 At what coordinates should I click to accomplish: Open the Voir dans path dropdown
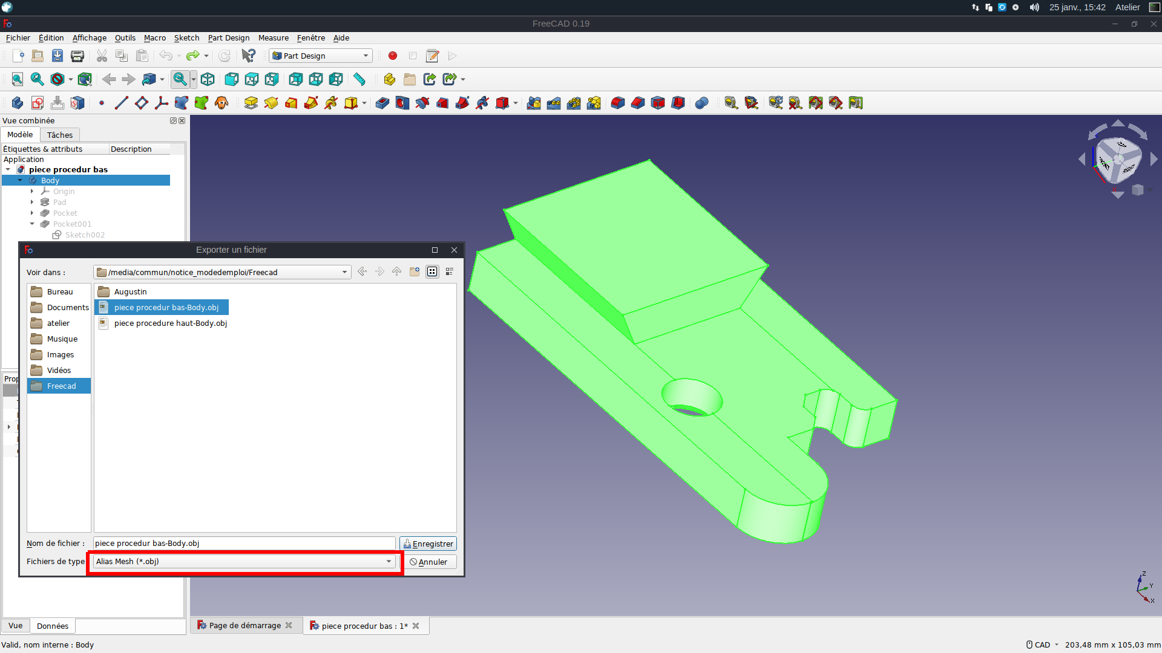tap(223, 272)
